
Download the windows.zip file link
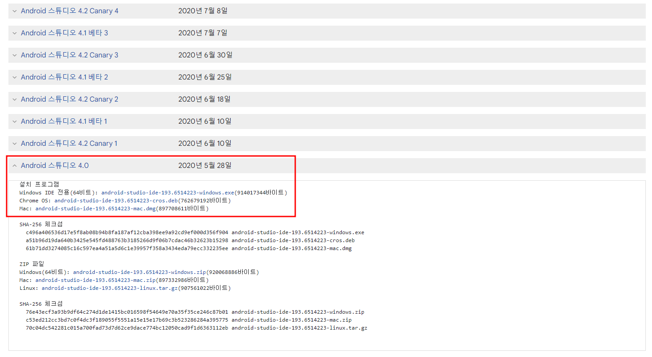139,272
